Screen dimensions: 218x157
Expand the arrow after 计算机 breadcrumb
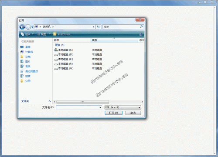tap(53, 27)
